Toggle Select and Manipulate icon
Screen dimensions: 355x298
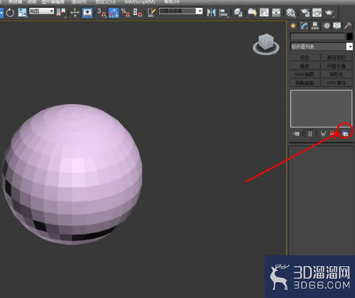pos(75,13)
